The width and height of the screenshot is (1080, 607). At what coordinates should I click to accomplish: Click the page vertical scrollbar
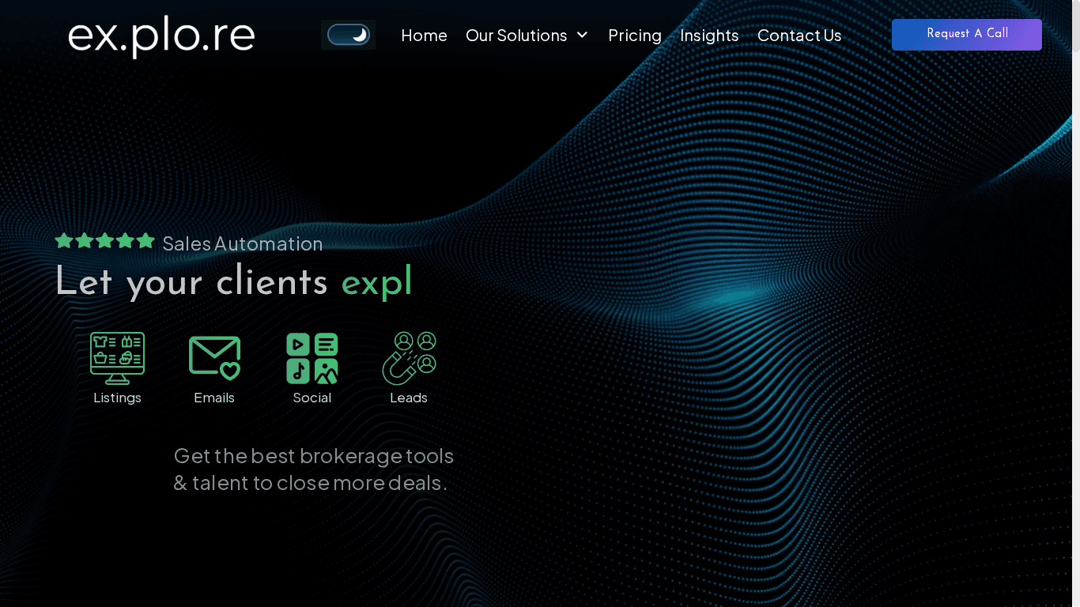1076,303
